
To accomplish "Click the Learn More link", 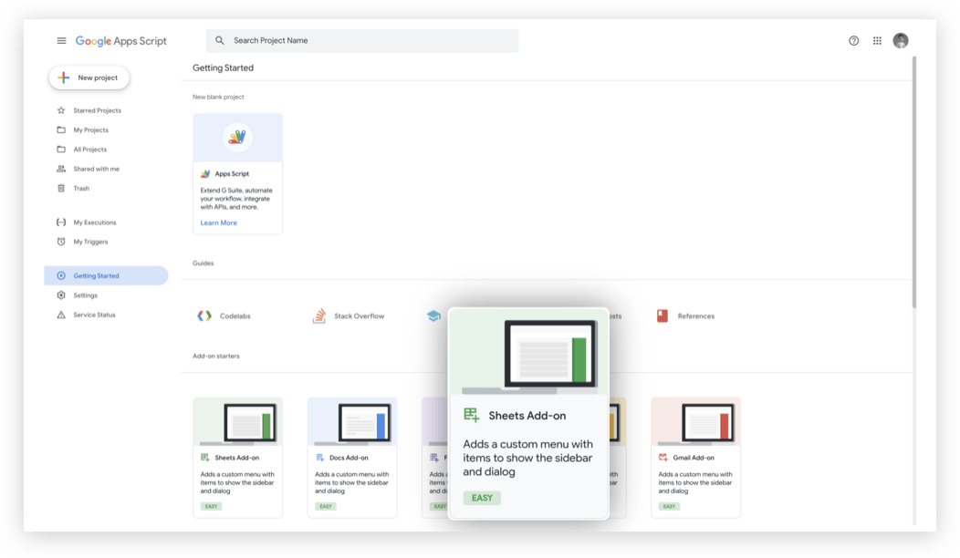I will (218, 222).
